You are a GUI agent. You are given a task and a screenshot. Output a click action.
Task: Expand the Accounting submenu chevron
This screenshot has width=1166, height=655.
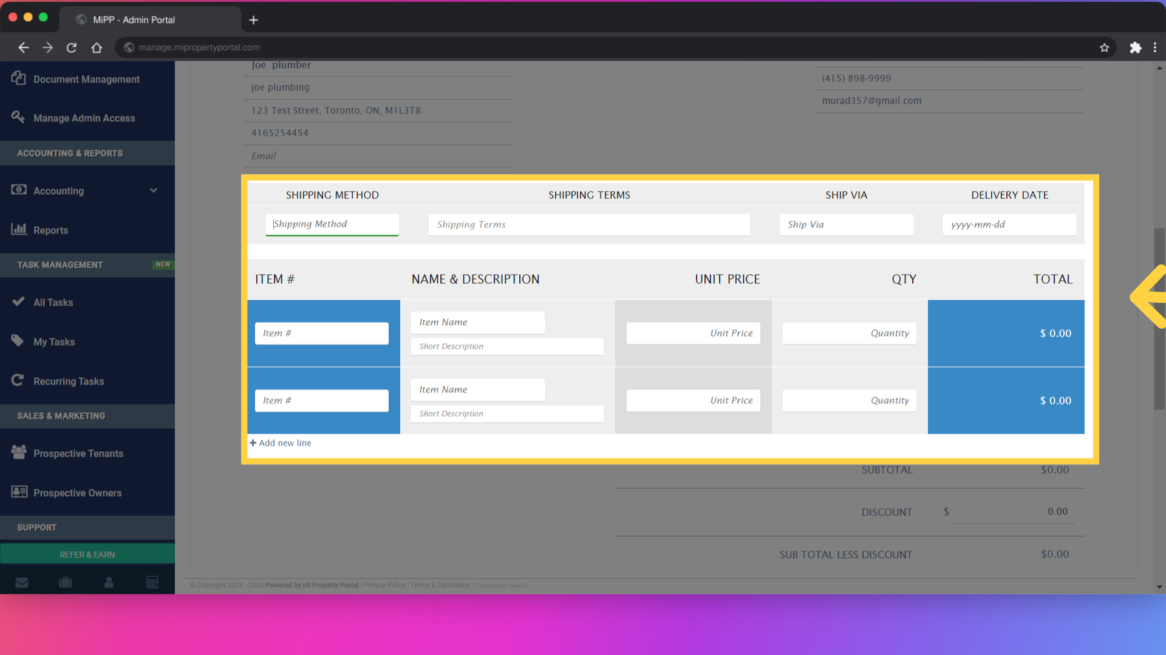154,190
